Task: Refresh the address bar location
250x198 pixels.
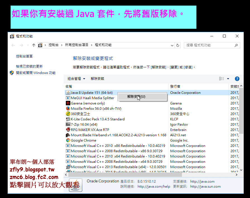Action: [x=178, y=45]
